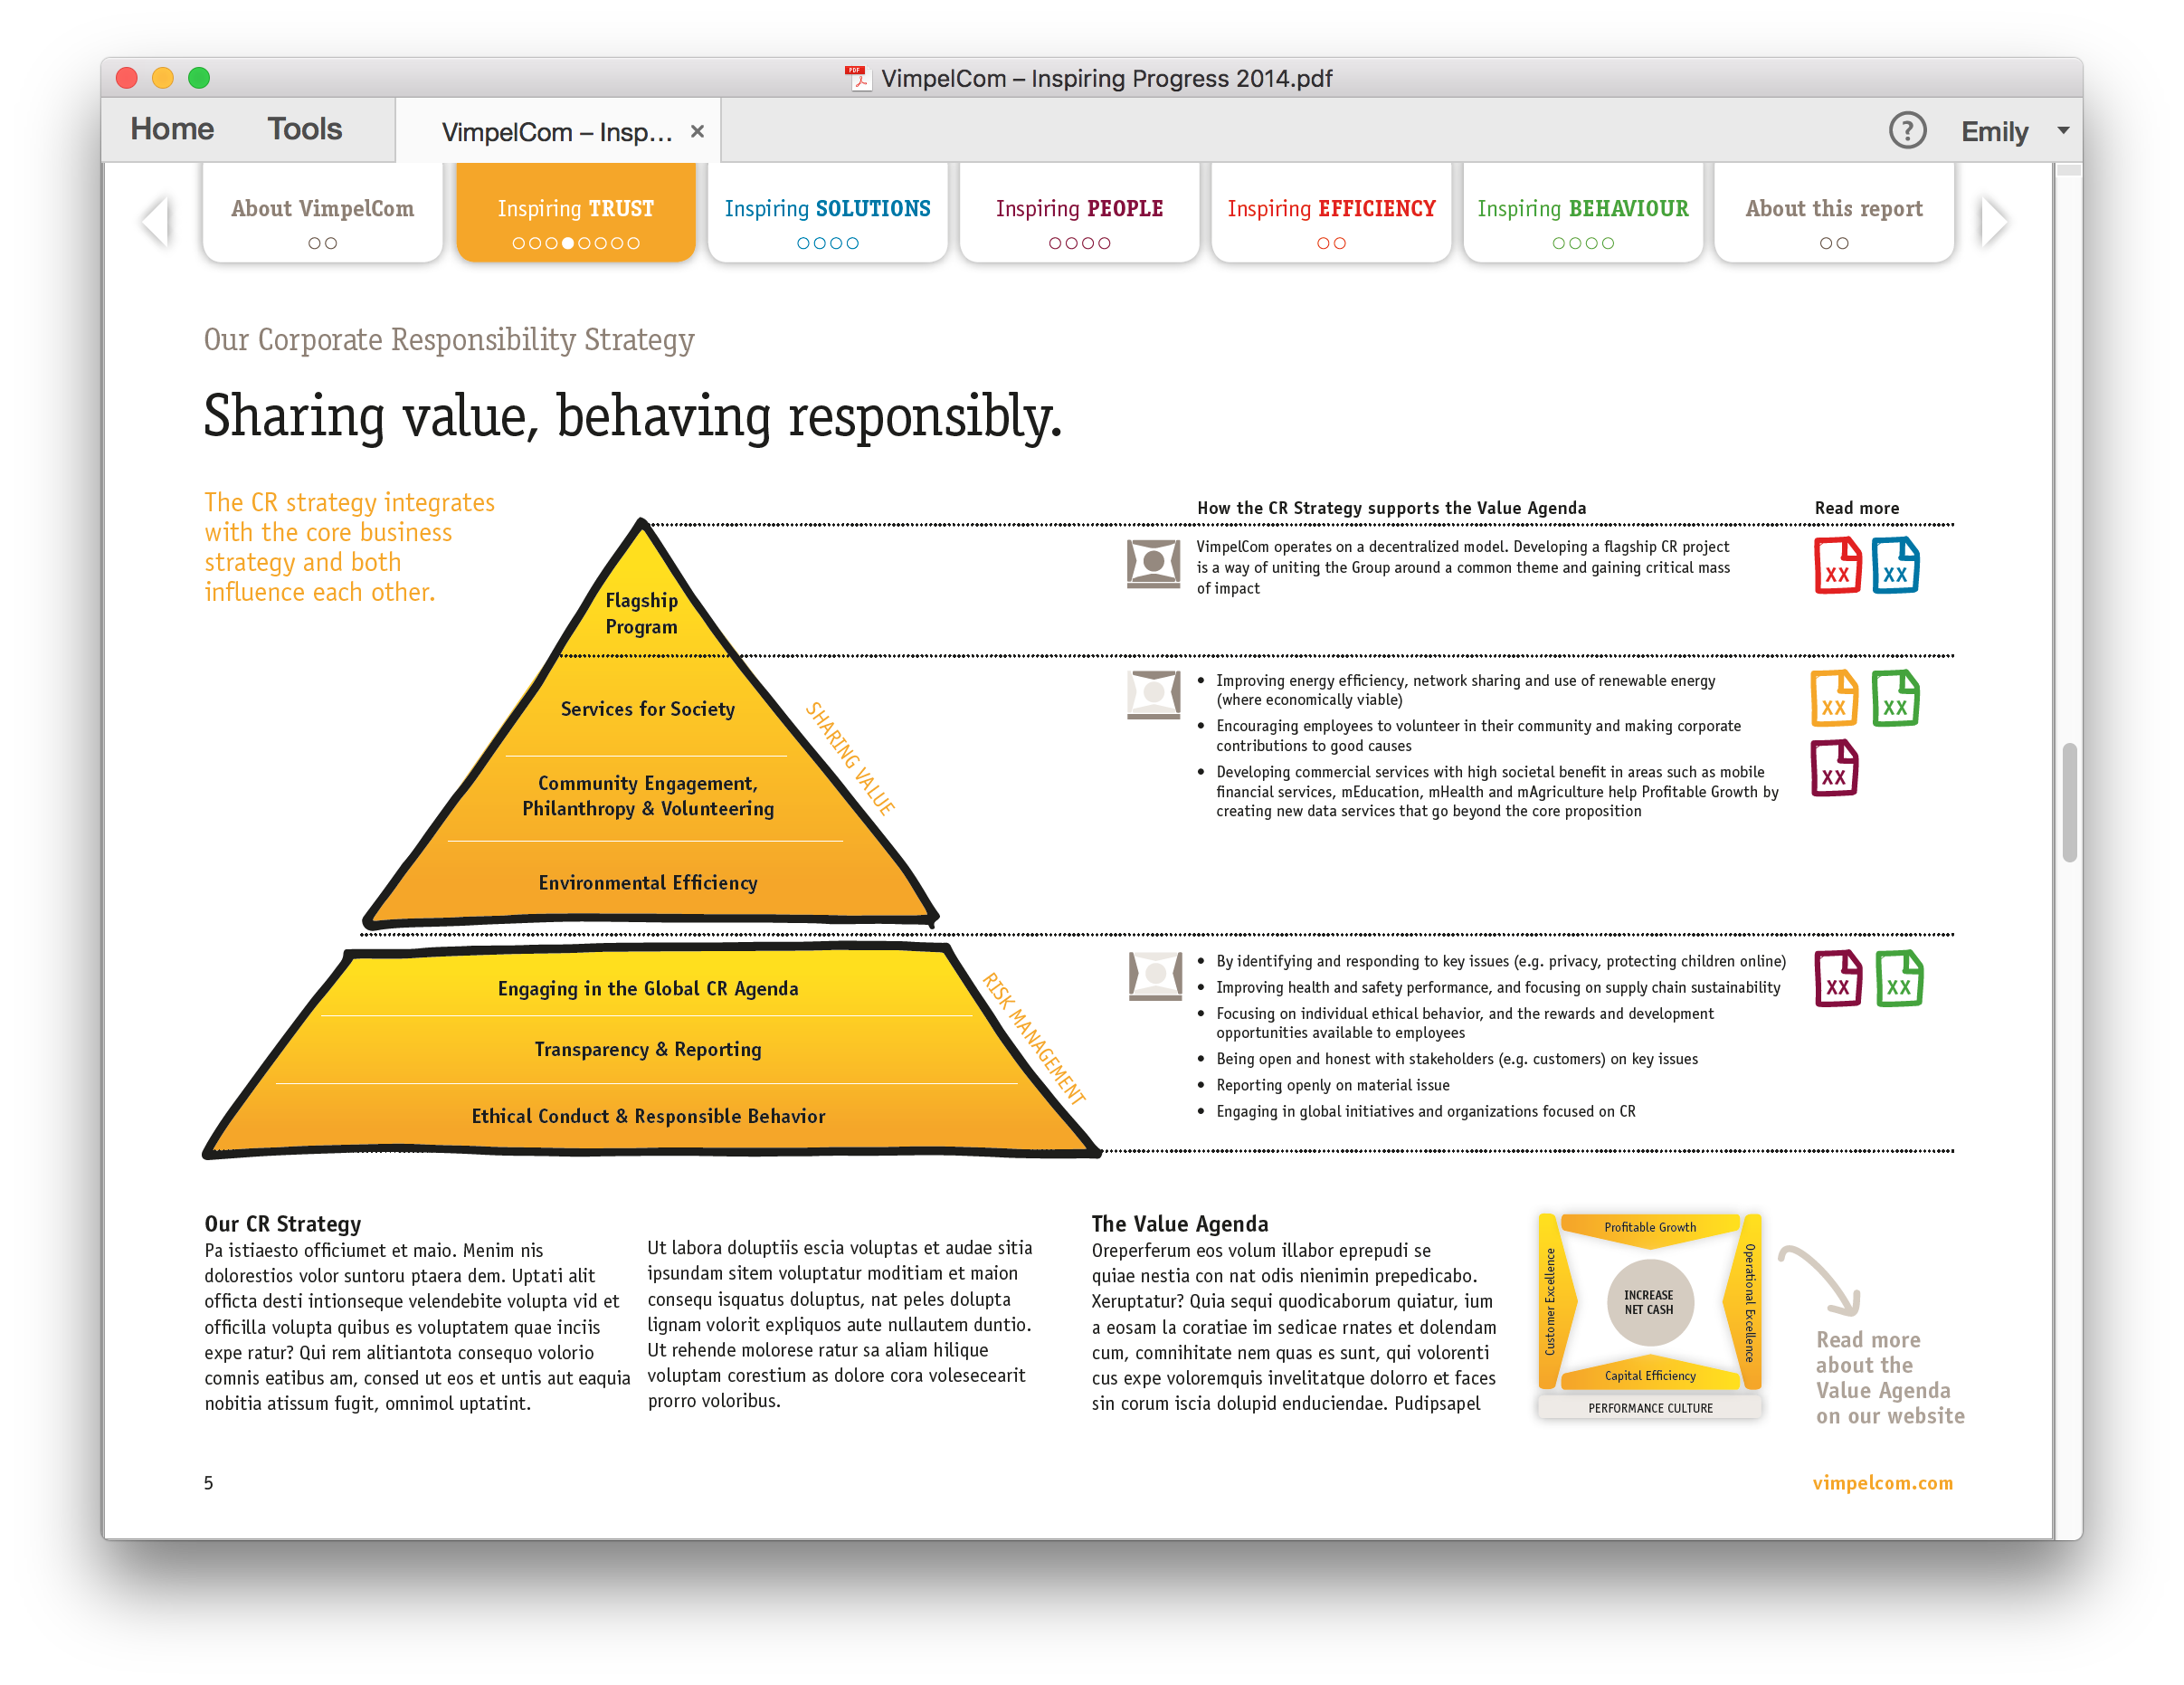The width and height of the screenshot is (2184, 1685).
Task: Go to next section with right arrow
Action: [1993, 221]
